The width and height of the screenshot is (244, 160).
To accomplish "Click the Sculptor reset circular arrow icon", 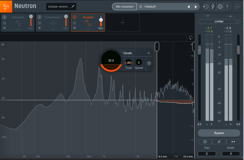I will coord(190,38).
